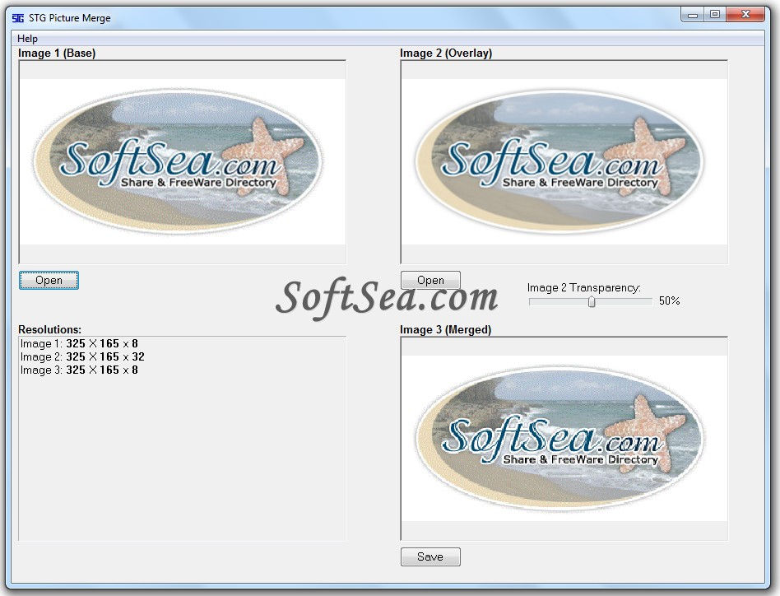The image size is (780, 596).
Task: Close the STG Picture Merge window
Action: coord(745,15)
